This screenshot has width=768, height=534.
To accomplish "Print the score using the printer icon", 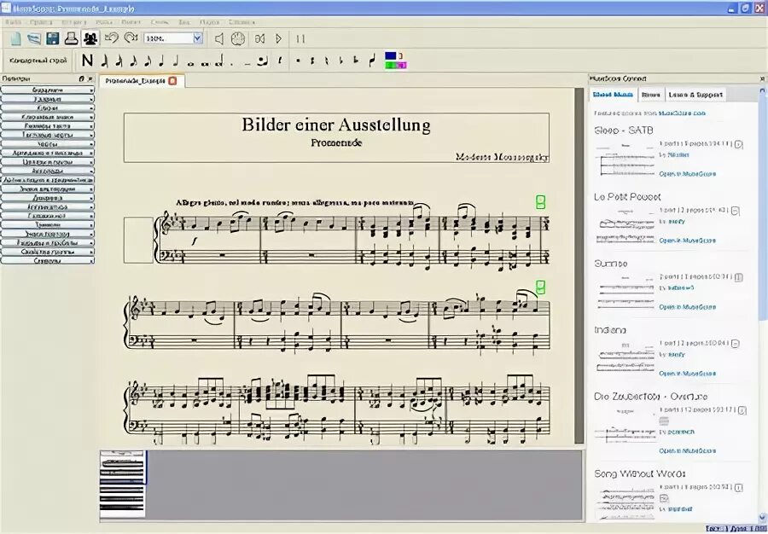I will coord(72,38).
